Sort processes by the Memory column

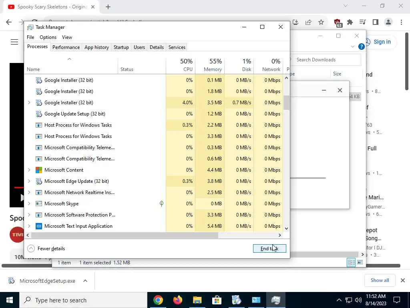point(210,65)
